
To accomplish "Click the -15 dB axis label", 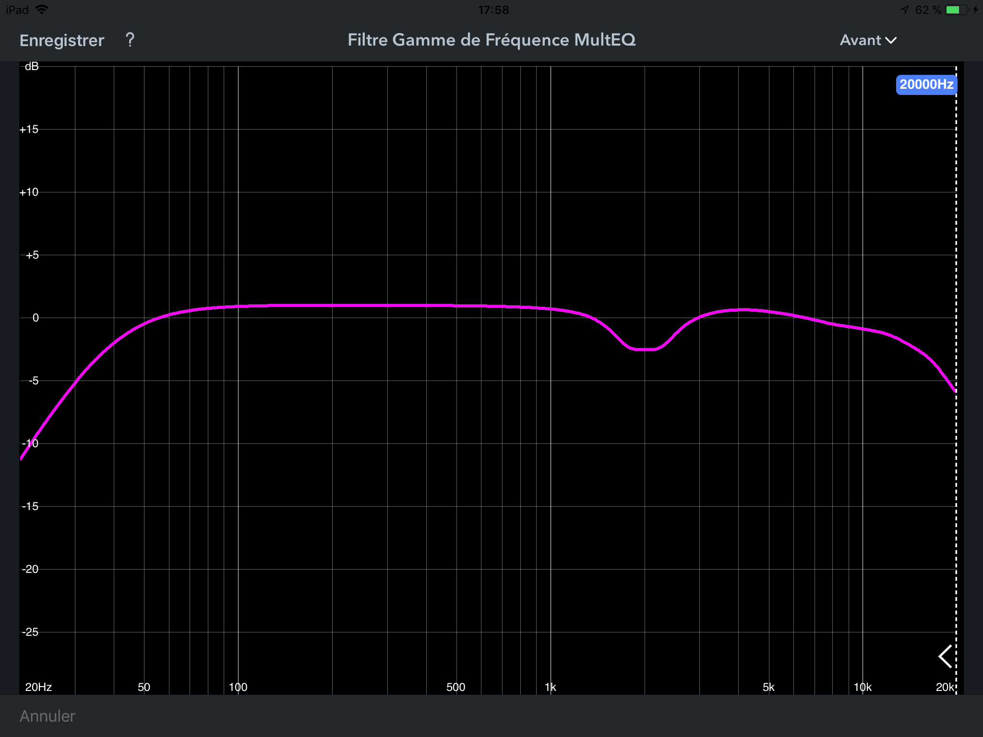I will 30,506.
